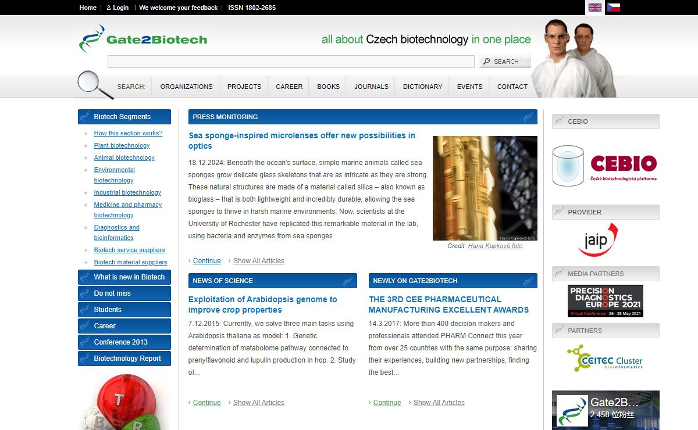This screenshot has height=430, width=698.
Task: Collapse the Biotech Segments sidebar section
Action: 124,117
